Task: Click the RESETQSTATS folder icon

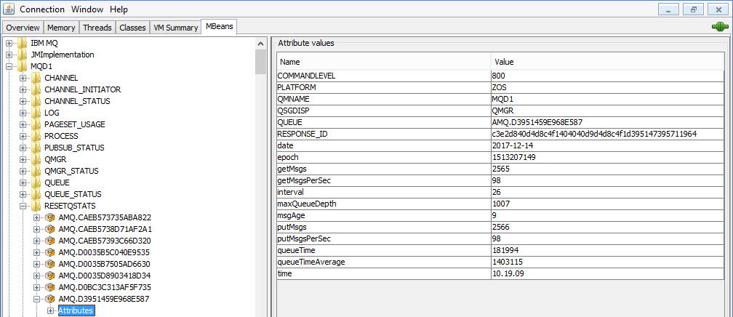Action: (x=36, y=206)
